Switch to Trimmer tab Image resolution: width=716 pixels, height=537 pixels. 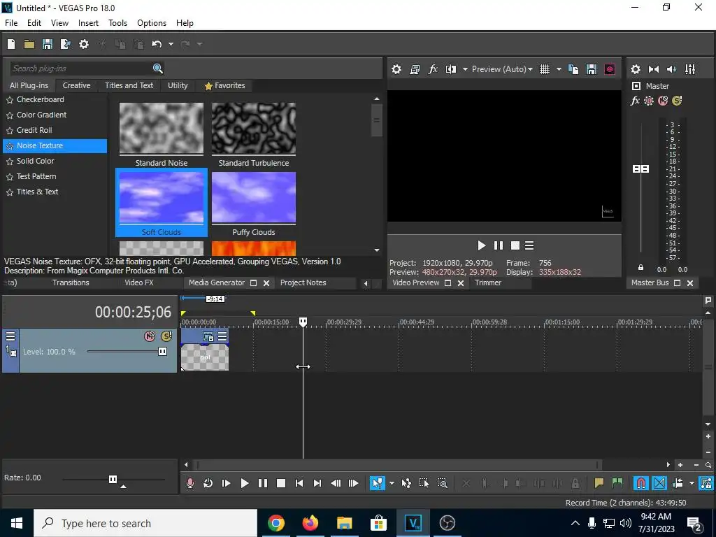(487, 282)
